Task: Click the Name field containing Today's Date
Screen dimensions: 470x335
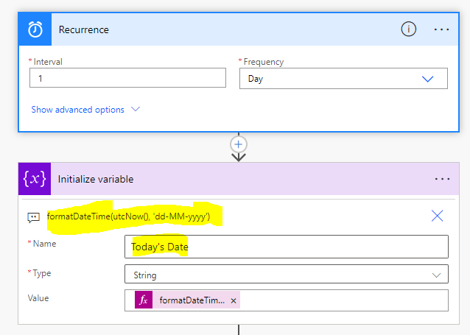Action: (286, 247)
